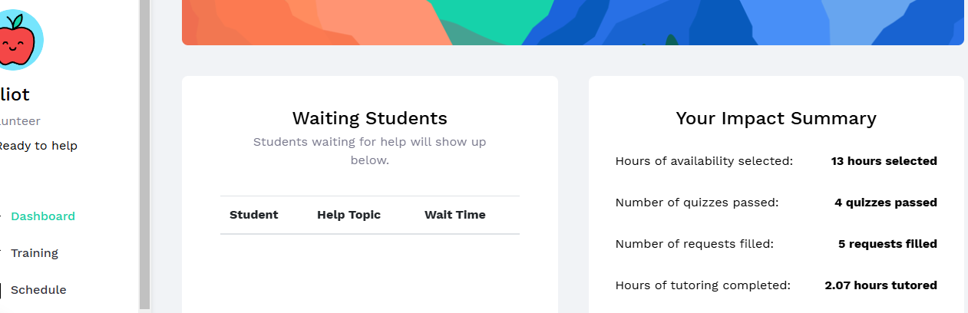The width and height of the screenshot is (968, 313).
Task: Click the sidebar vertical scrollbar
Action: pos(144,153)
